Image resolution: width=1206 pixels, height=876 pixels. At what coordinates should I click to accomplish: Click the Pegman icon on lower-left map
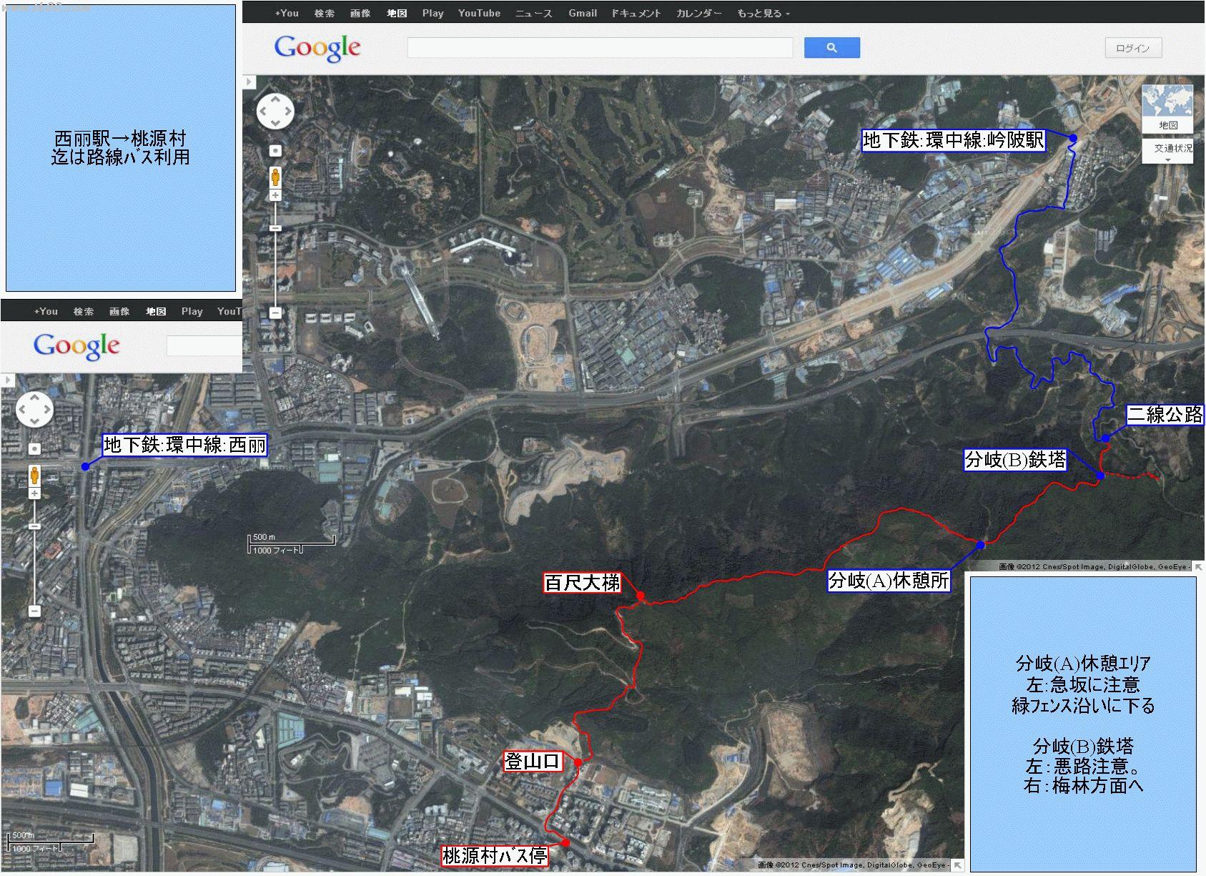tap(34, 474)
